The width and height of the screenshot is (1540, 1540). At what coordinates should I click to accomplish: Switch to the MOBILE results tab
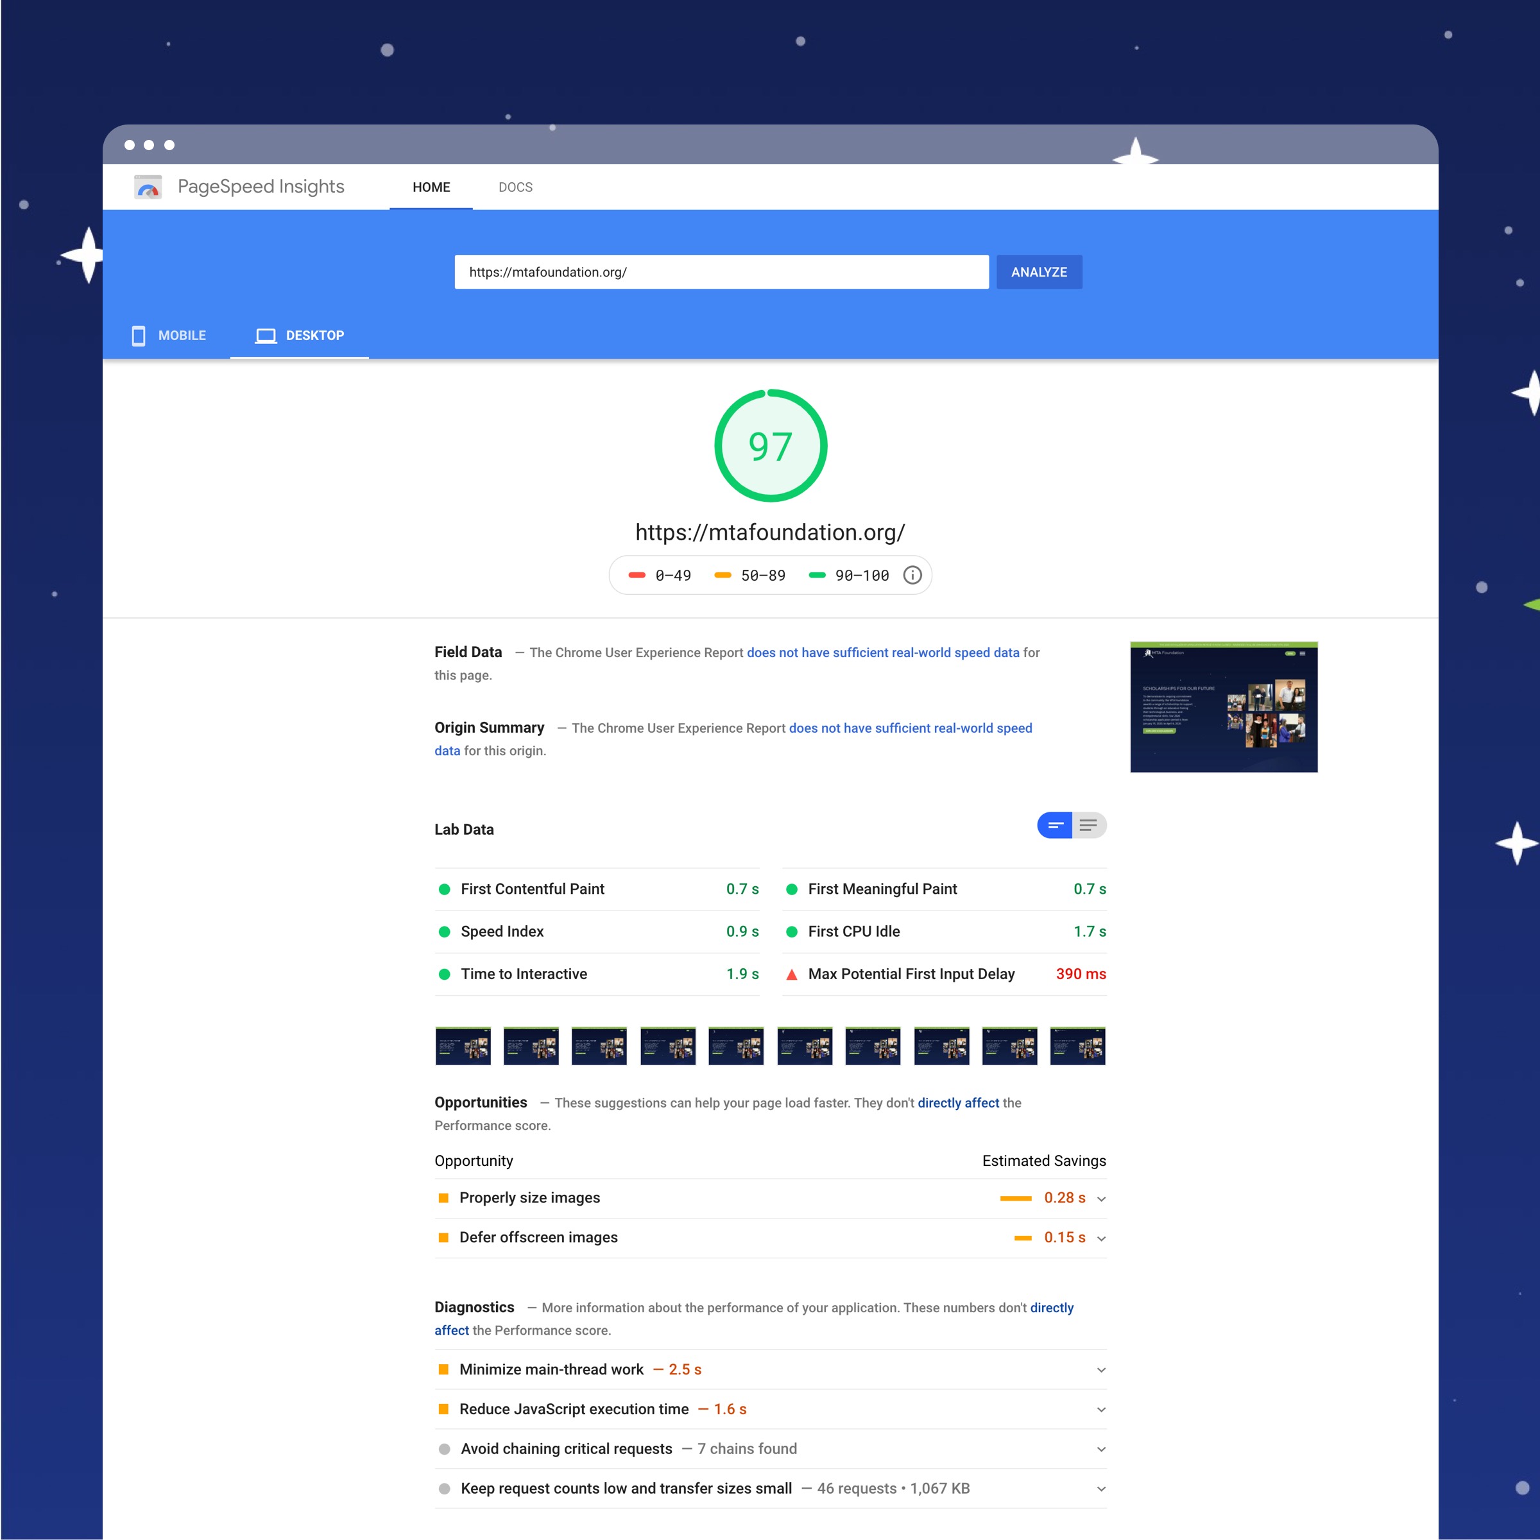click(x=169, y=336)
